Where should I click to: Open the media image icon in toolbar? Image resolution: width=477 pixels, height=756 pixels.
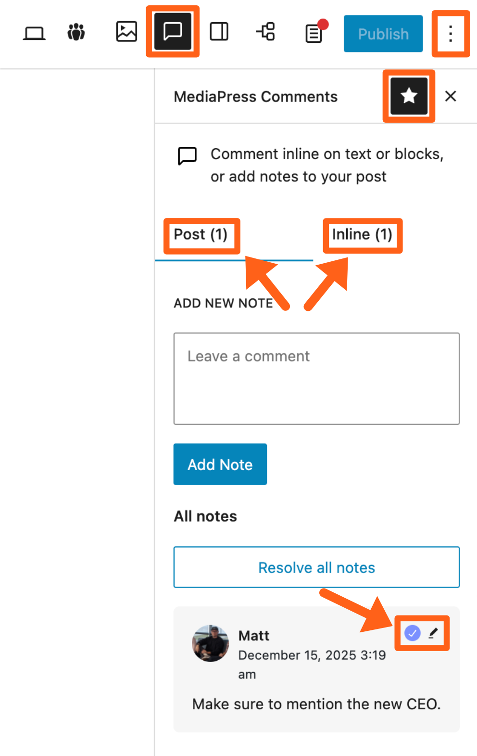tap(126, 32)
